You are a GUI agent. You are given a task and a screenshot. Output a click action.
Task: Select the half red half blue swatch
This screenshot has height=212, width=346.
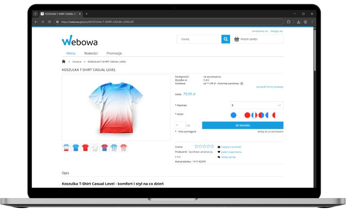[x=261, y=115]
